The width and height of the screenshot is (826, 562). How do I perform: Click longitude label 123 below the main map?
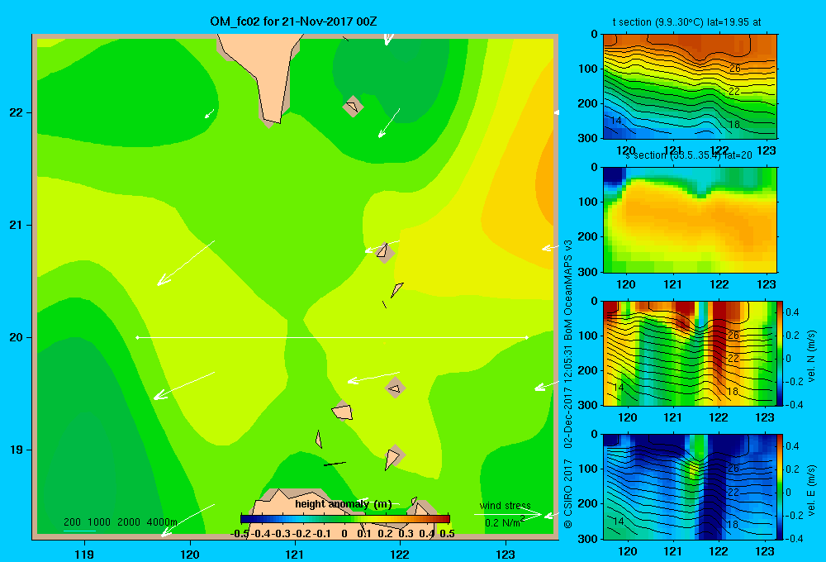tap(506, 554)
